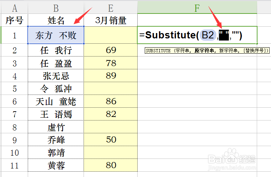Click the column E header

[x=111, y=8]
